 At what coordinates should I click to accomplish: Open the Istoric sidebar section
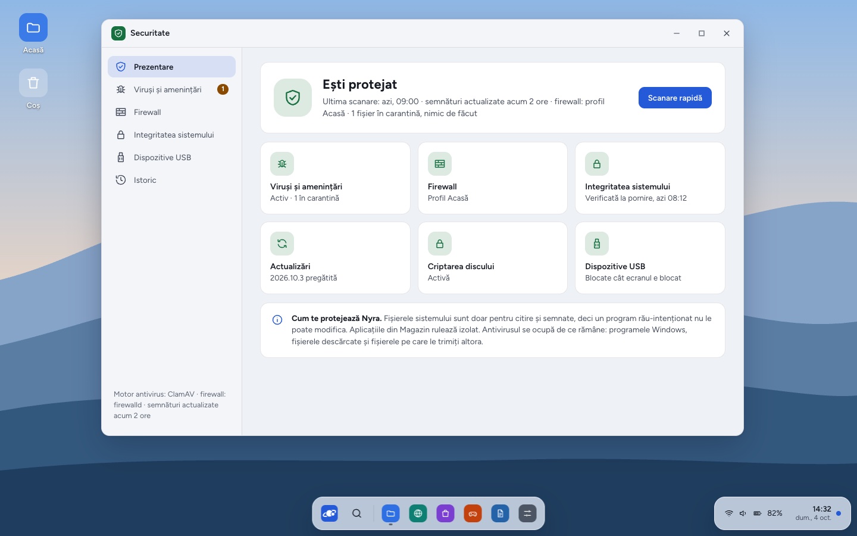(x=171, y=180)
